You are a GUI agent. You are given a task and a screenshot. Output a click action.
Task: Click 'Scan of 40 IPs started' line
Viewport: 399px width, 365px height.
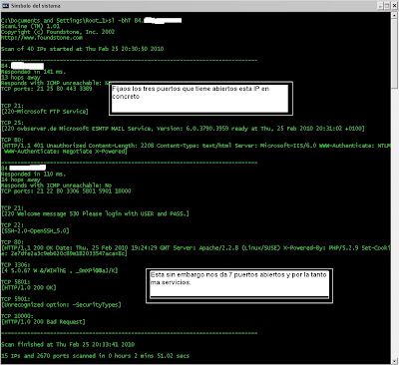82,49
